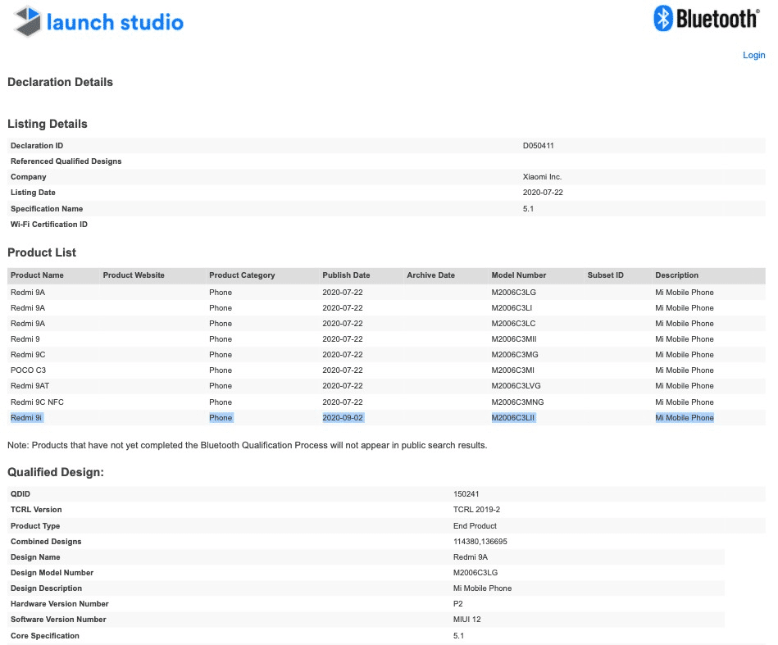Click the Hardware Version Number label
Screen dimensions: 778x645
tap(60, 604)
